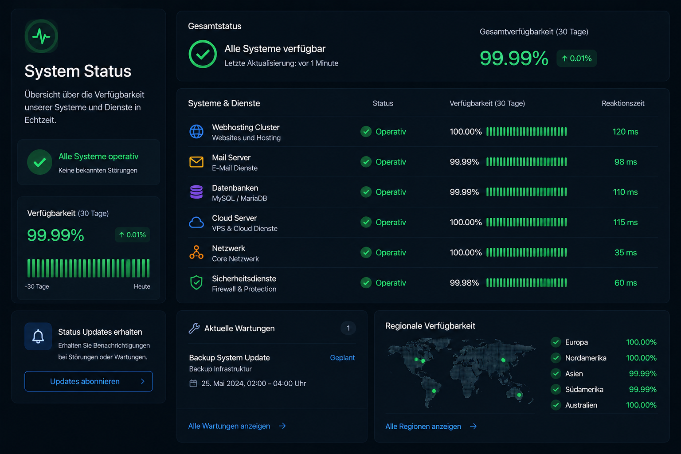Click the Sicherheitsdienste shield icon
Viewport: 681px width, 454px height.
pyautogui.click(x=196, y=282)
